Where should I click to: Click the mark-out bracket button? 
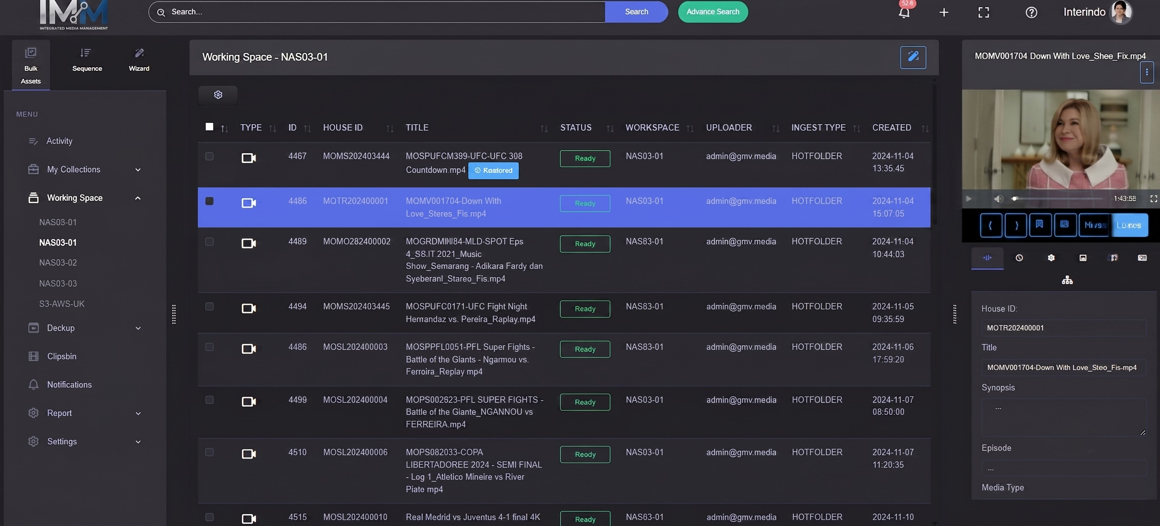[x=1015, y=225]
